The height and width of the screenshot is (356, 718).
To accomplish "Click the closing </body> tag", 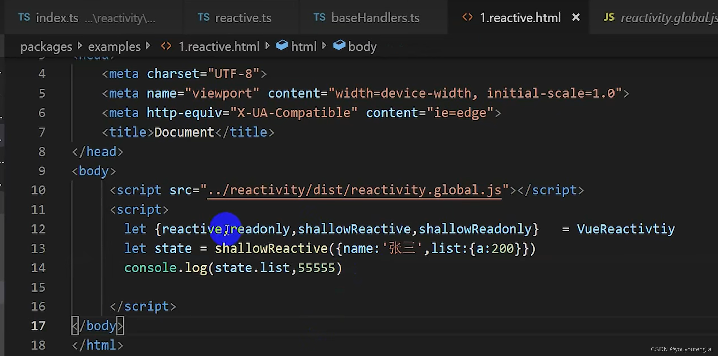I will (x=97, y=326).
